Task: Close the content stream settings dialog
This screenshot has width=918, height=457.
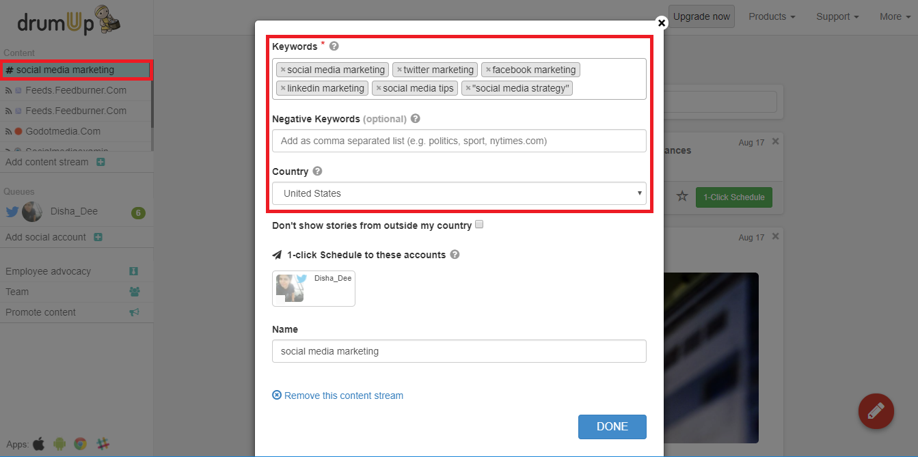Action: tap(661, 23)
